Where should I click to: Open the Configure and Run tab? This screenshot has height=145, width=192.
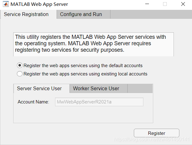tap(83, 14)
